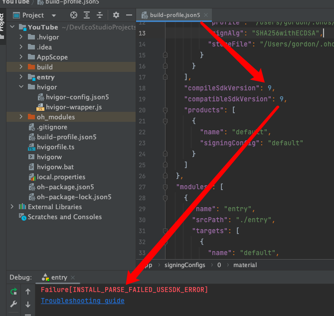Open the Project tool window side tab

[x=2, y=25]
